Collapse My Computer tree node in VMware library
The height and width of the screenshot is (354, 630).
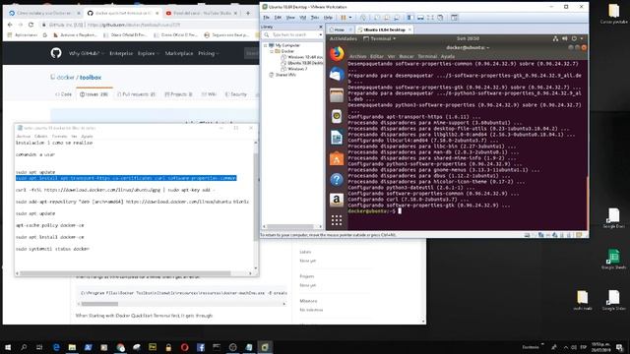pyautogui.click(x=265, y=45)
